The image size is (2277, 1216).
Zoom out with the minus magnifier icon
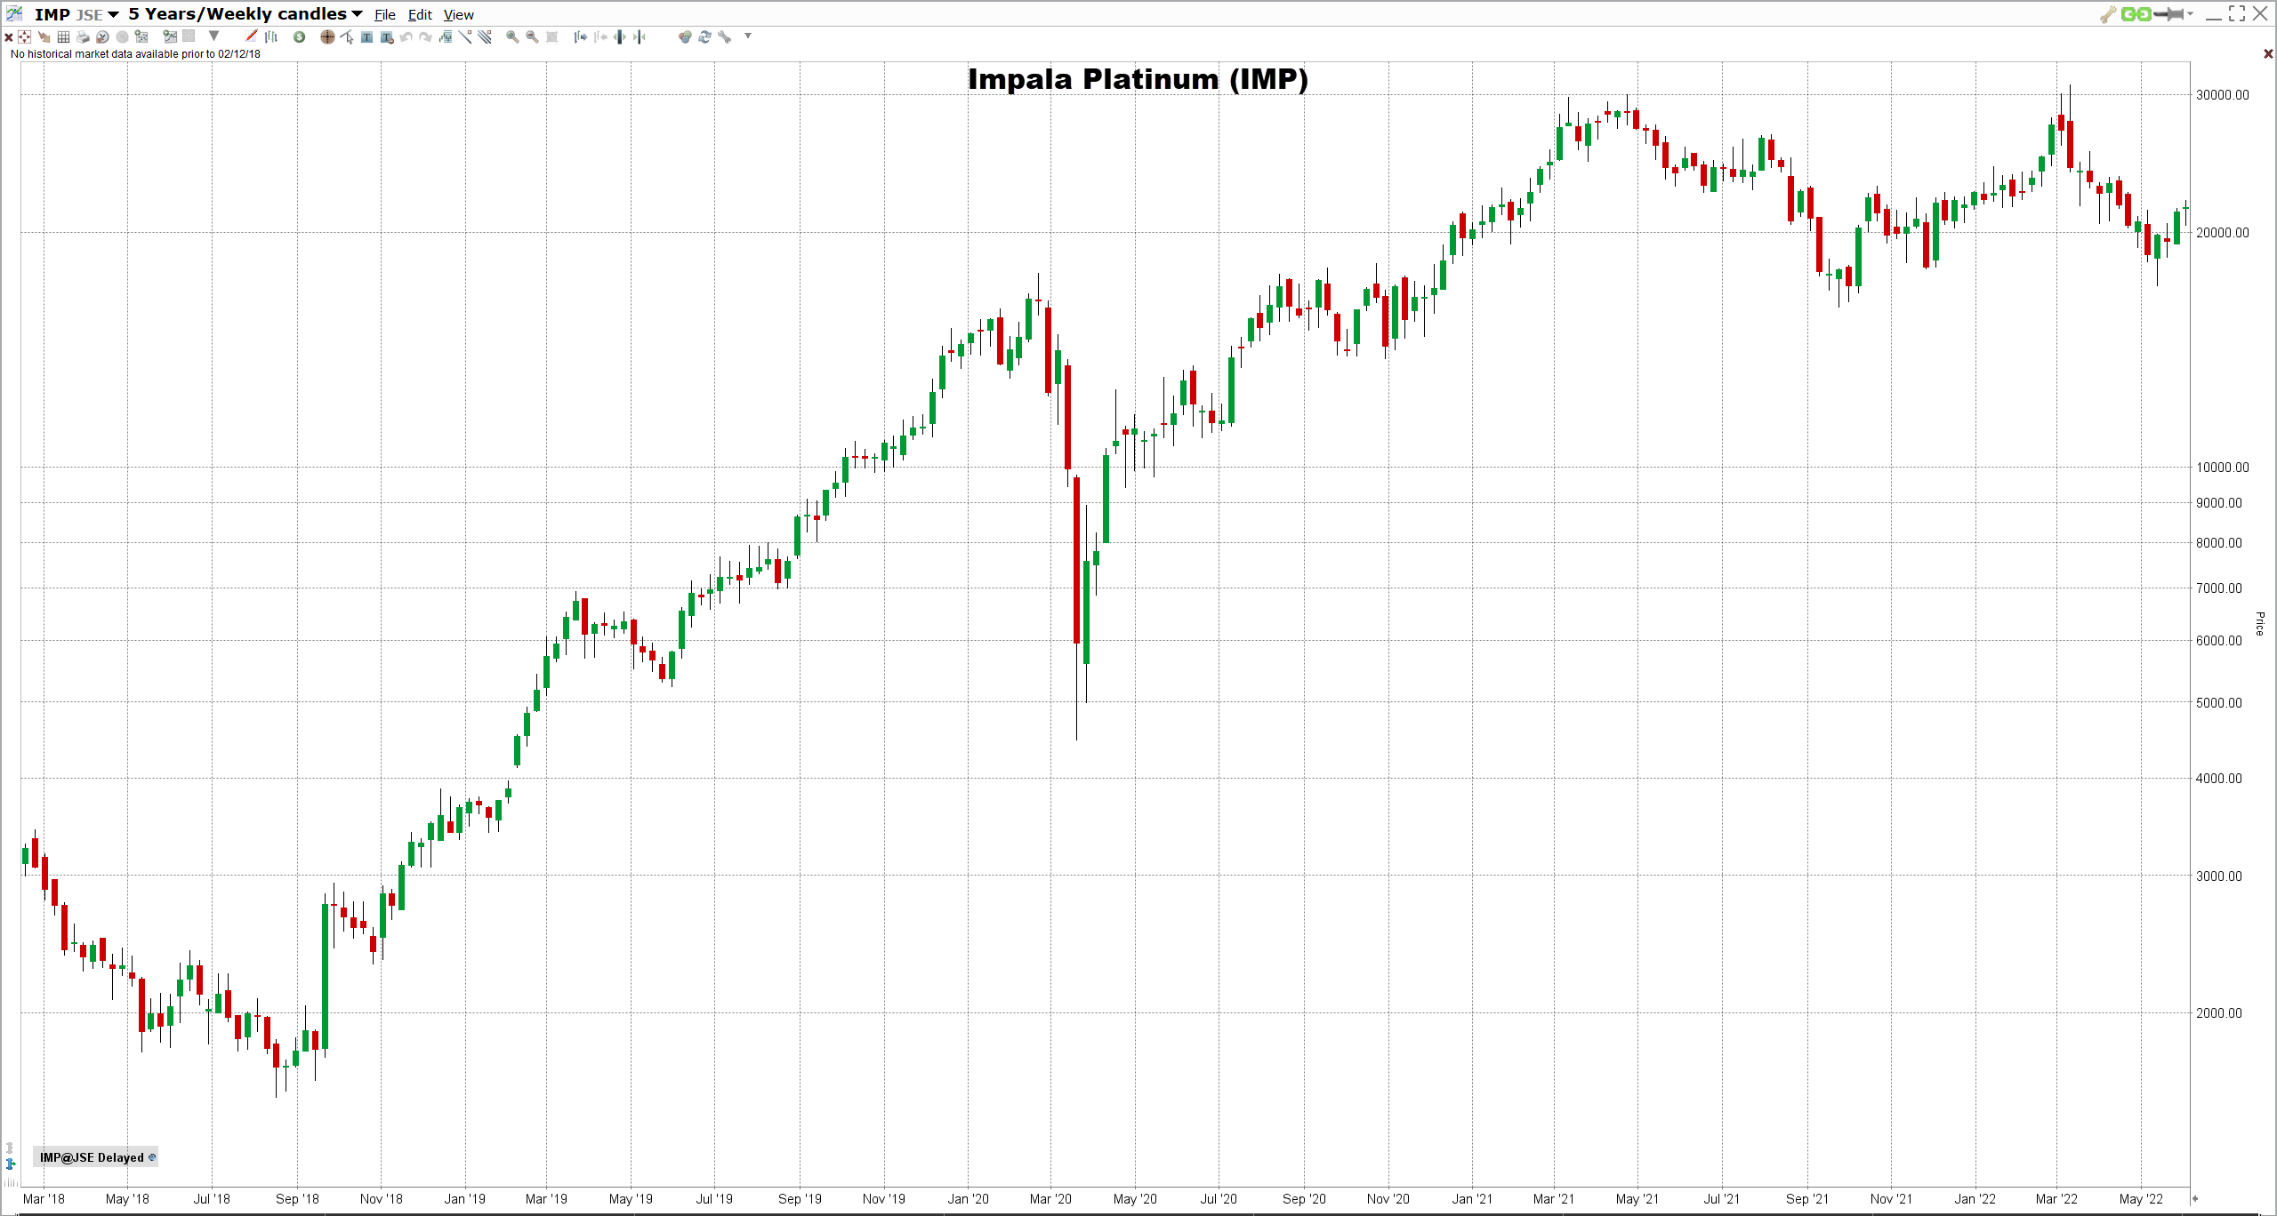(x=532, y=37)
